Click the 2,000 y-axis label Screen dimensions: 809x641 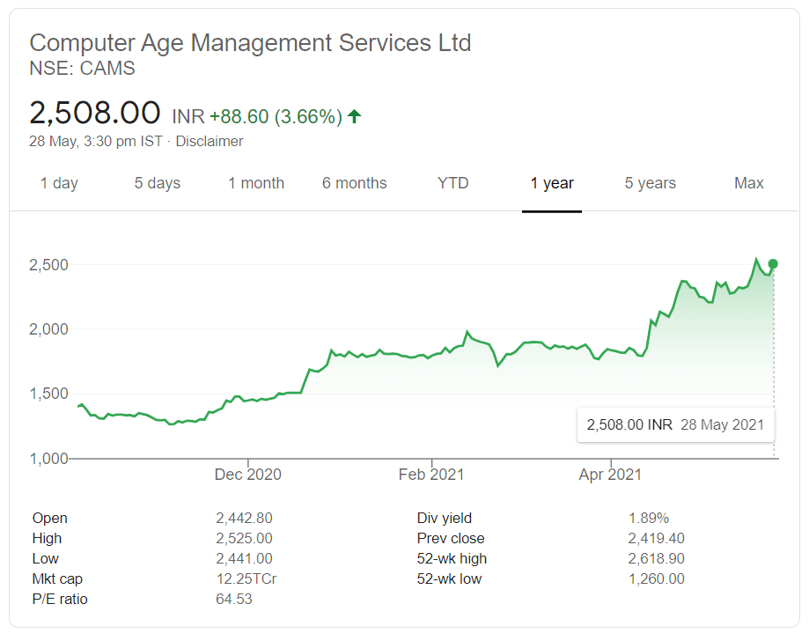(48, 329)
